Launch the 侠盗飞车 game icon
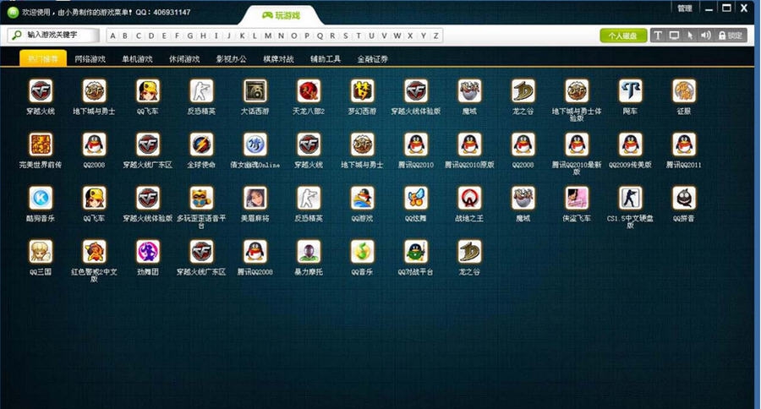761x409 pixels. (577, 199)
